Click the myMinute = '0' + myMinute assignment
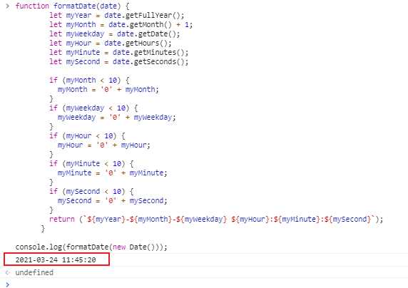The height and width of the screenshot is (288, 408). coord(113,173)
